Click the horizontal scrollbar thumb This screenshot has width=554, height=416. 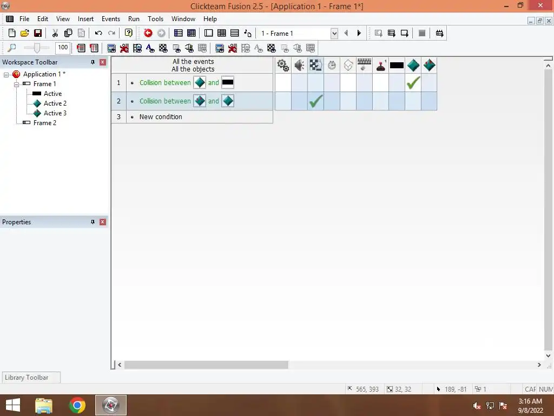(206, 365)
